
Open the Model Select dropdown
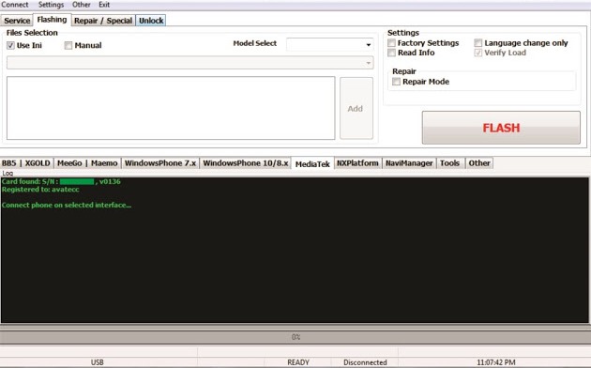coord(330,44)
